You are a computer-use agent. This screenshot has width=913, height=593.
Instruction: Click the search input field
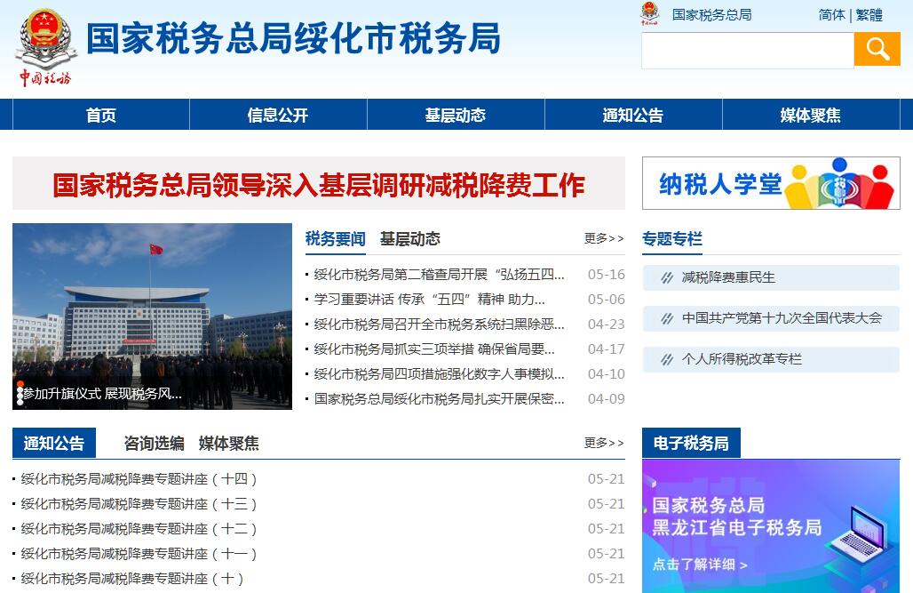pyautogui.click(x=747, y=51)
